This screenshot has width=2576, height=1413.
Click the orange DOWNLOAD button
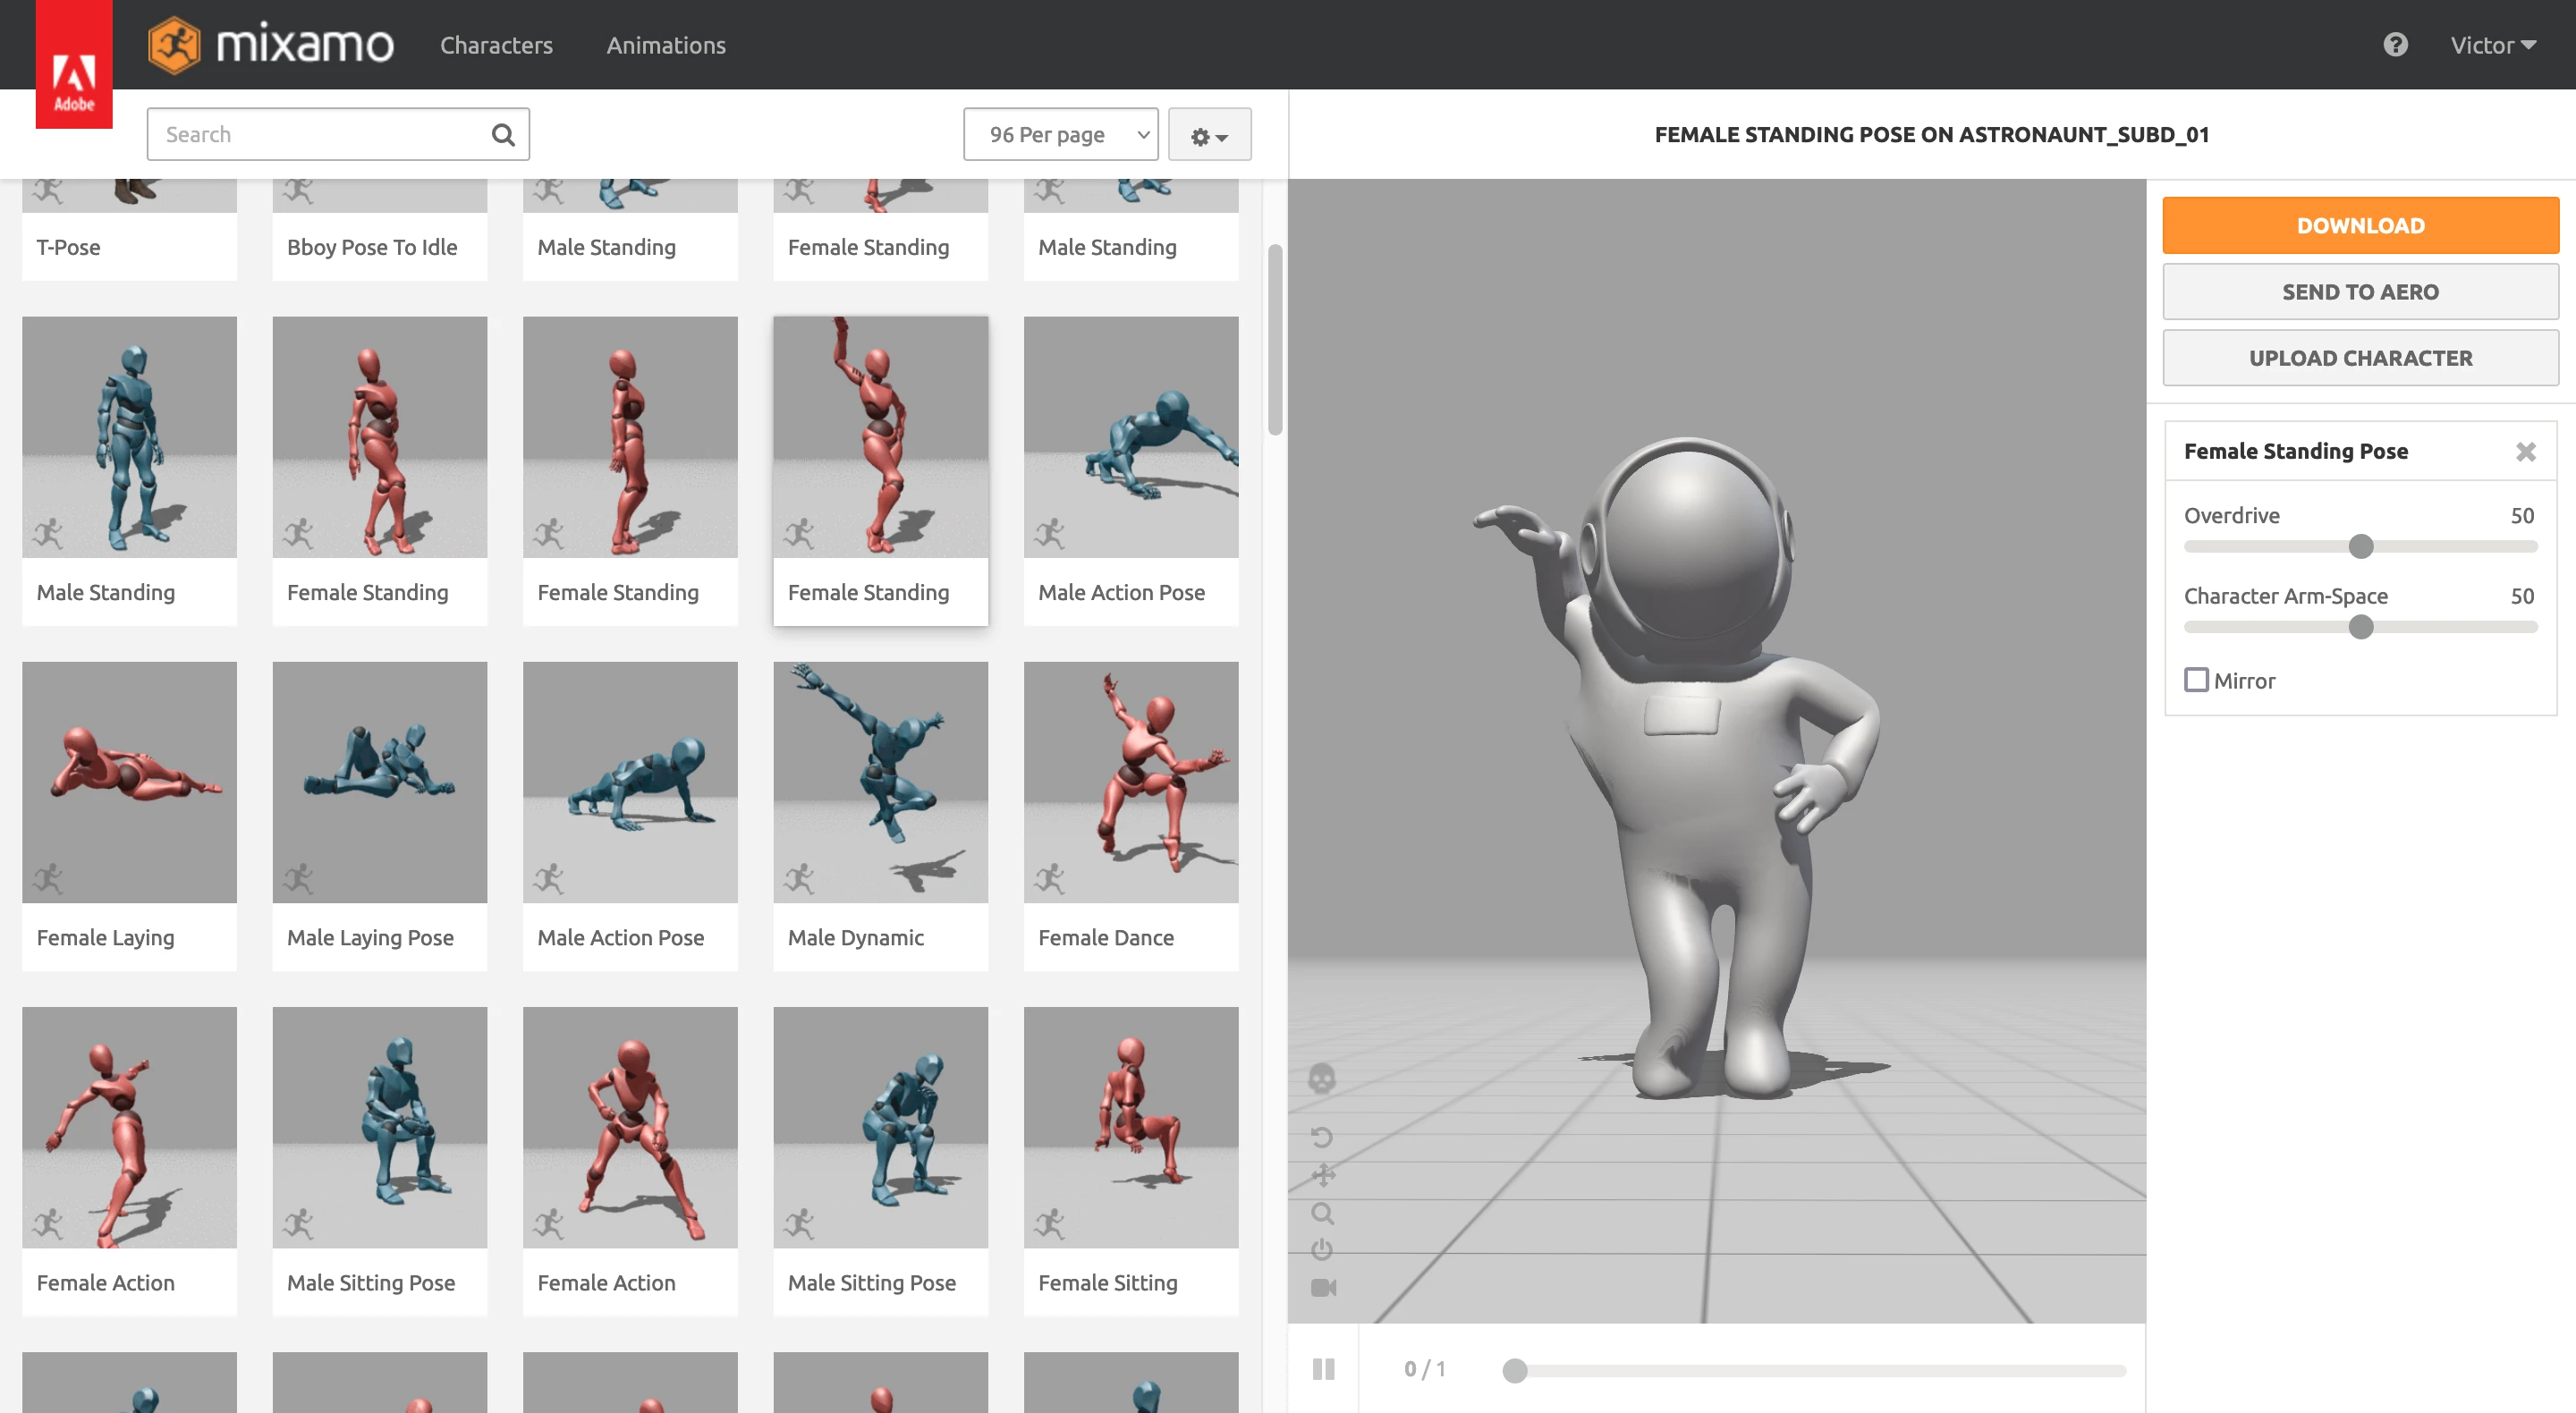point(2360,225)
